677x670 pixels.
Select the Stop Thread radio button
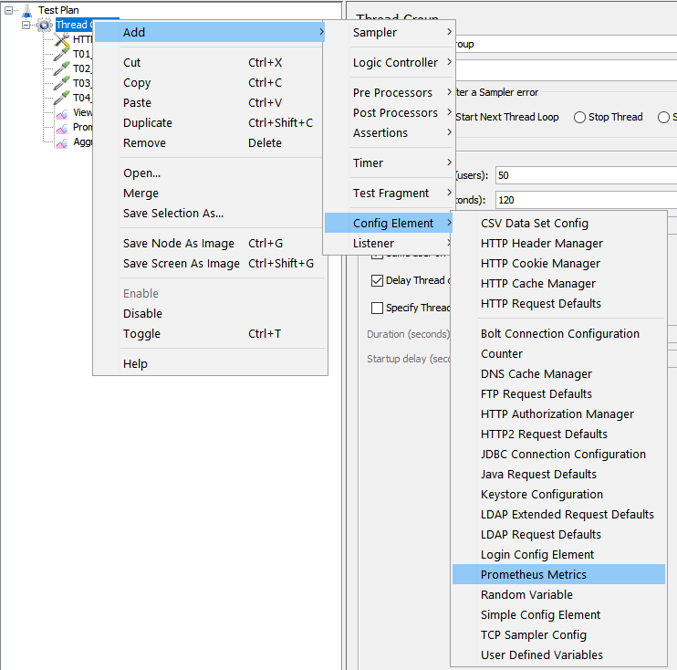click(x=579, y=117)
